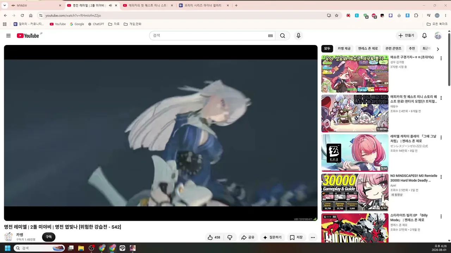The width and height of the screenshot is (451, 253).
Task: Open the Google bookmark
Action: 77,24
